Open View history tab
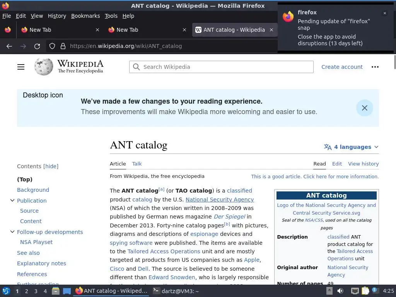This screenshot has height=297, width=396. pyautogui.click(x=364, y=164)
